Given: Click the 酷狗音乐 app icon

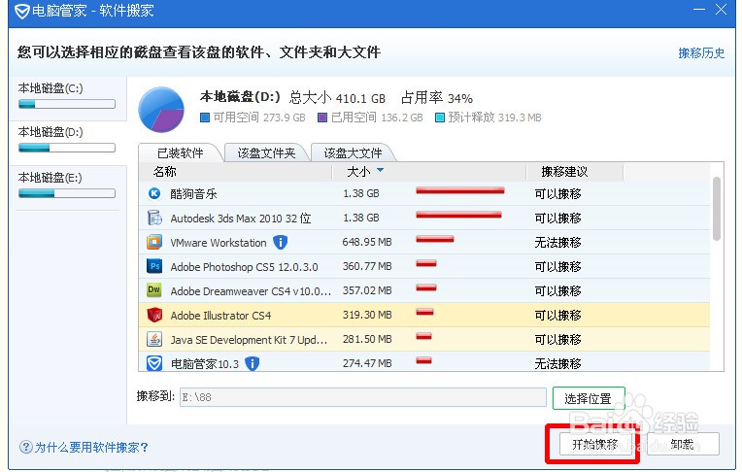Looking at the screenshot, I should [153, 193].
